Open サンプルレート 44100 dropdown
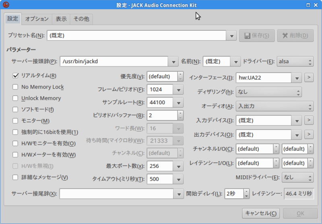 pos(178,103)
